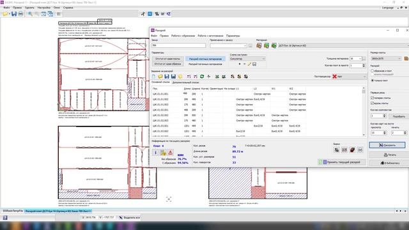просмотр cards count stepper

pos(385,133)
